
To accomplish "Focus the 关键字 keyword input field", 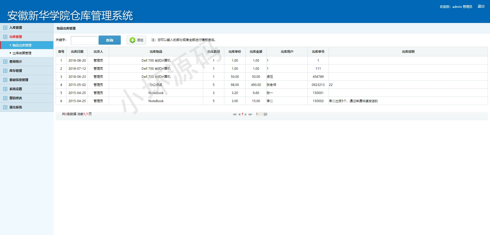I will click(x=84, y=40).
